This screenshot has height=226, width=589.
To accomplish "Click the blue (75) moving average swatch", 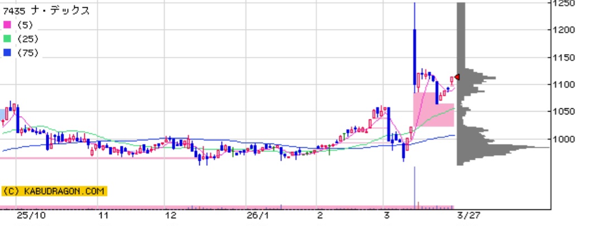I will point(7,53).
